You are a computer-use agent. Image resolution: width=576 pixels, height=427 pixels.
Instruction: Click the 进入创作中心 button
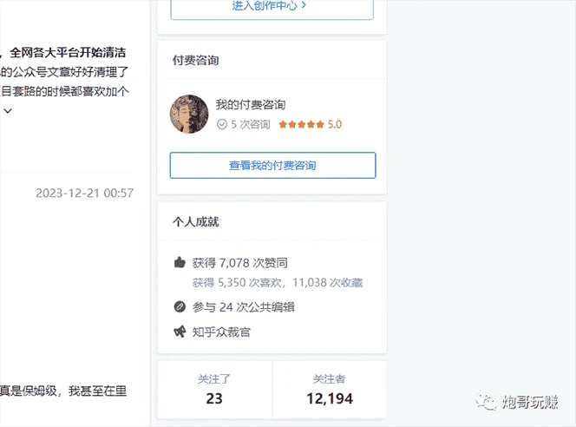click(272, 7)
